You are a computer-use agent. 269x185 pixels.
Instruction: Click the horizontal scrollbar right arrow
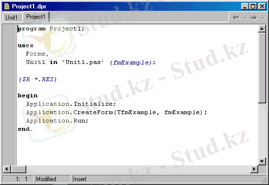[x=254, y=169]
